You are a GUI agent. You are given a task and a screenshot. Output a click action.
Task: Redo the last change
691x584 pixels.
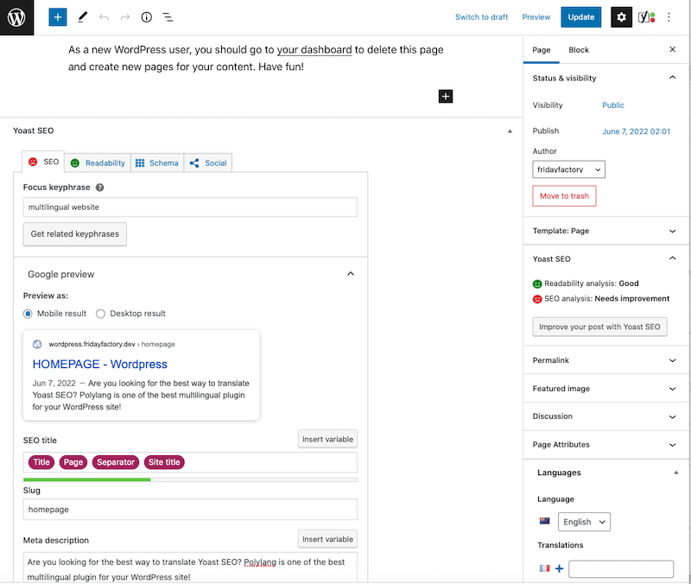125,17
